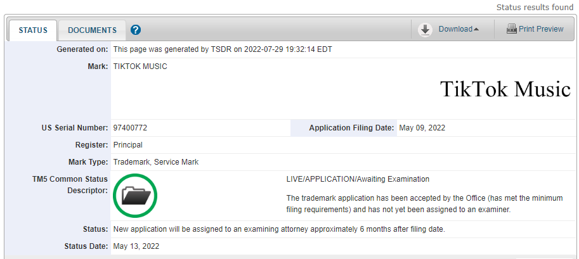Click the Status results found text

pyautogui.click(x=535, y=8)
